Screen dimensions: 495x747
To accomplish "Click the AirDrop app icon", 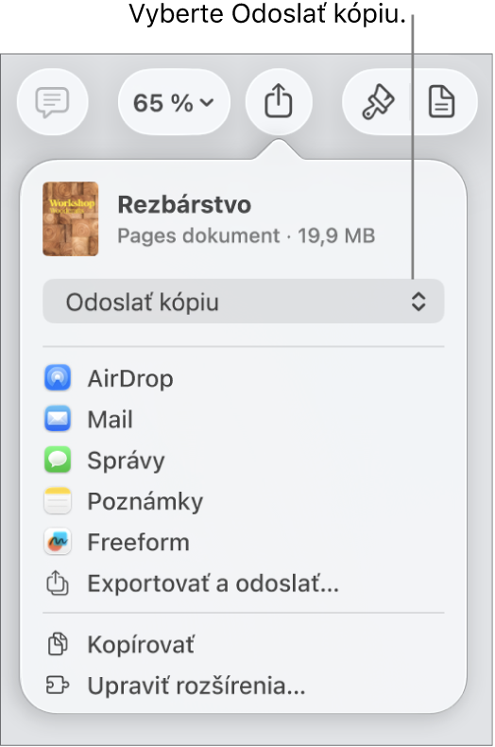I will tap(58, 378).
